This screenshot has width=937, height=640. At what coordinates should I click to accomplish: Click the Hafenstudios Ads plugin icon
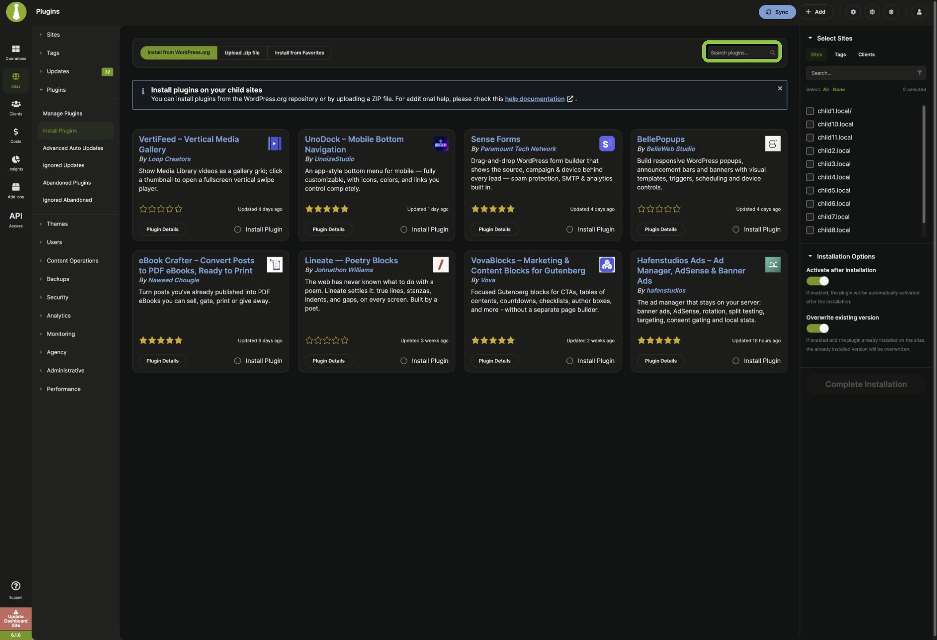[x=773, y=265]
